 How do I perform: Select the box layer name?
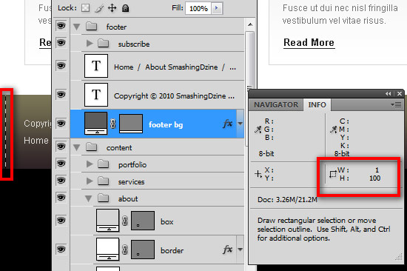(167, 222)
